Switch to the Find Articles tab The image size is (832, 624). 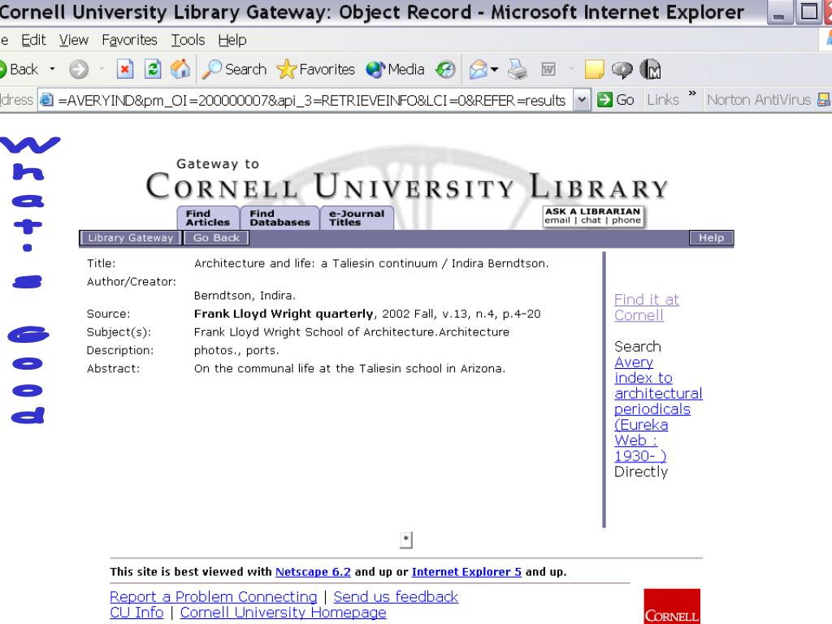[x=208, y=218]
